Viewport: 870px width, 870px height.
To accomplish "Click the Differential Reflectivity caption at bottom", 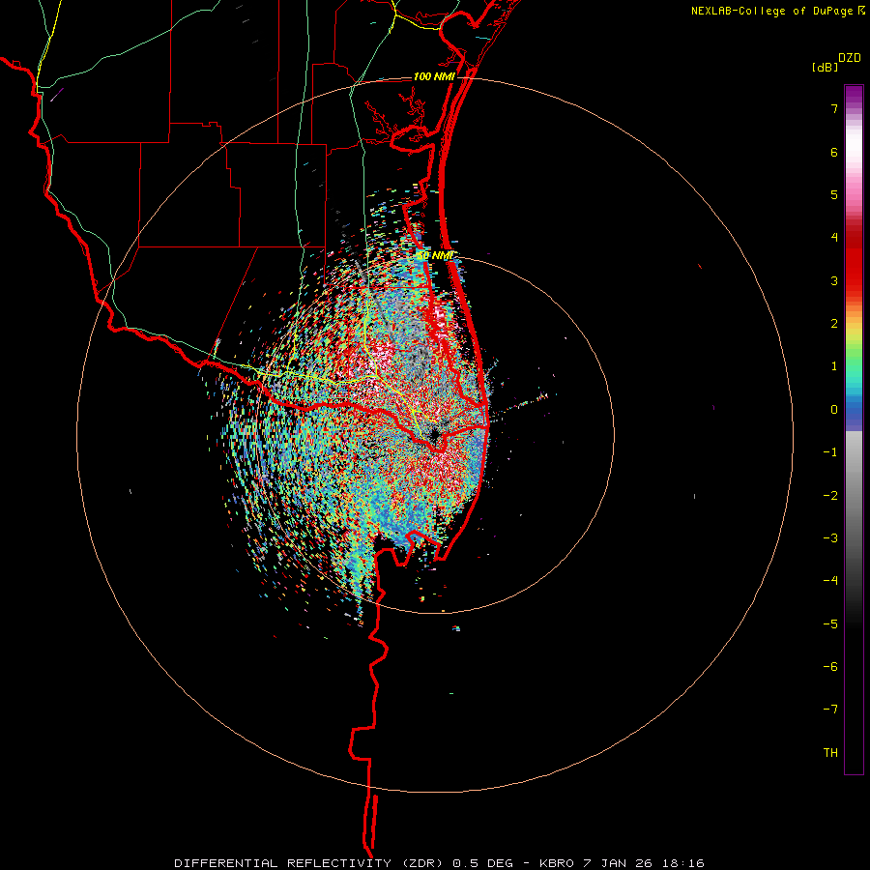I will pyautogui.click(x=439, y=863).
